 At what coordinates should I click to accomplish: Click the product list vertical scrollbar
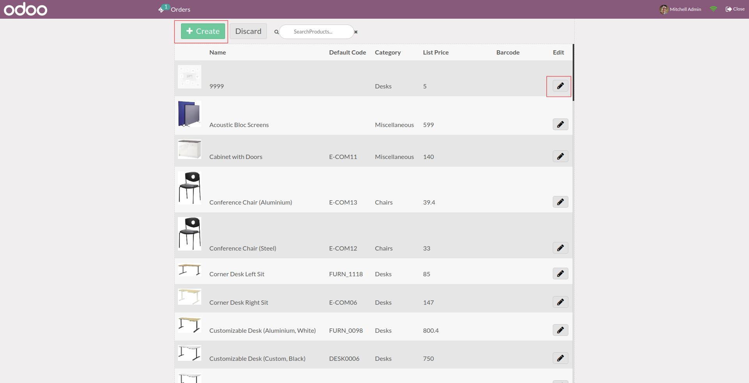[x=573, y=72]
